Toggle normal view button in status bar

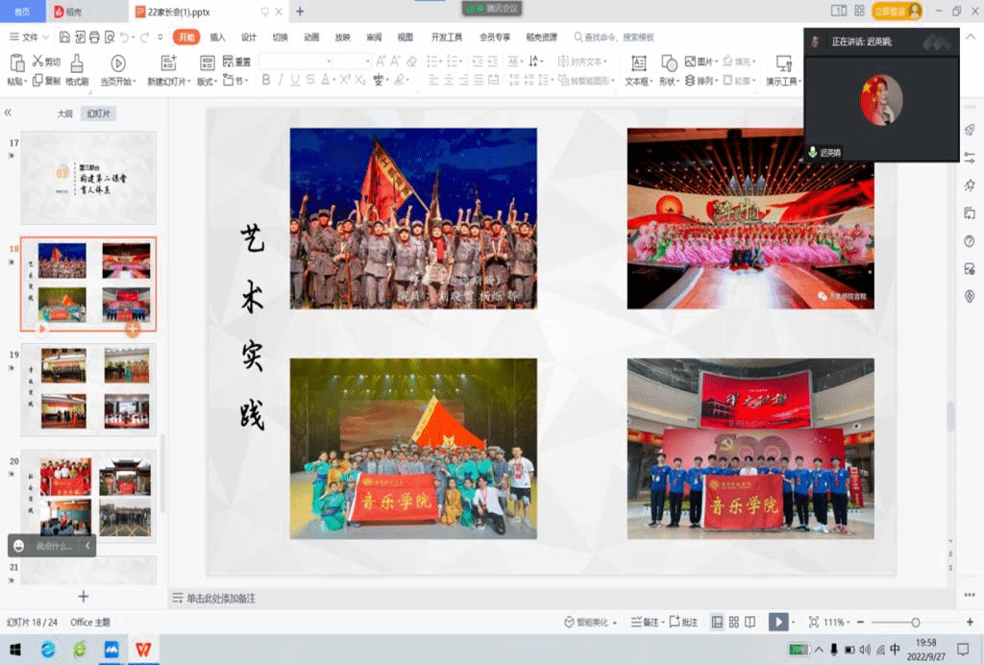(717, 623)
